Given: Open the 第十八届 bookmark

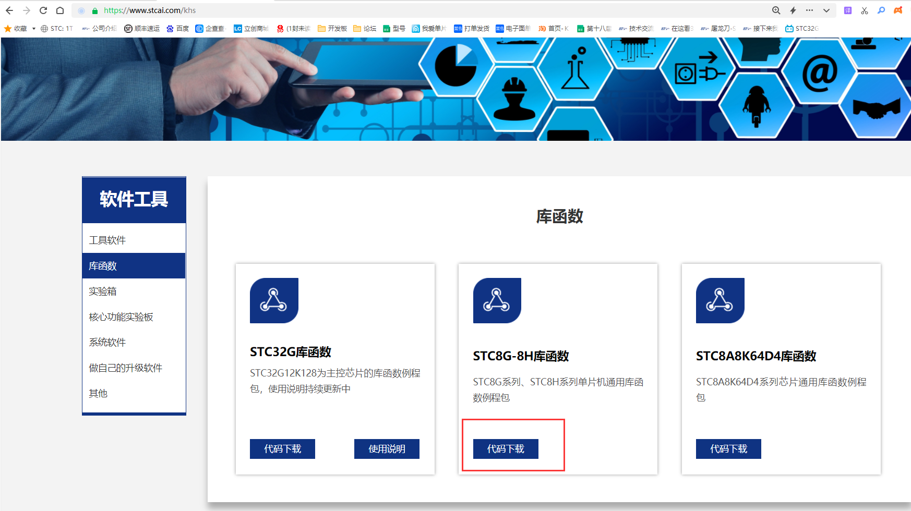Looking at the screenshot, I should (594, 29).
